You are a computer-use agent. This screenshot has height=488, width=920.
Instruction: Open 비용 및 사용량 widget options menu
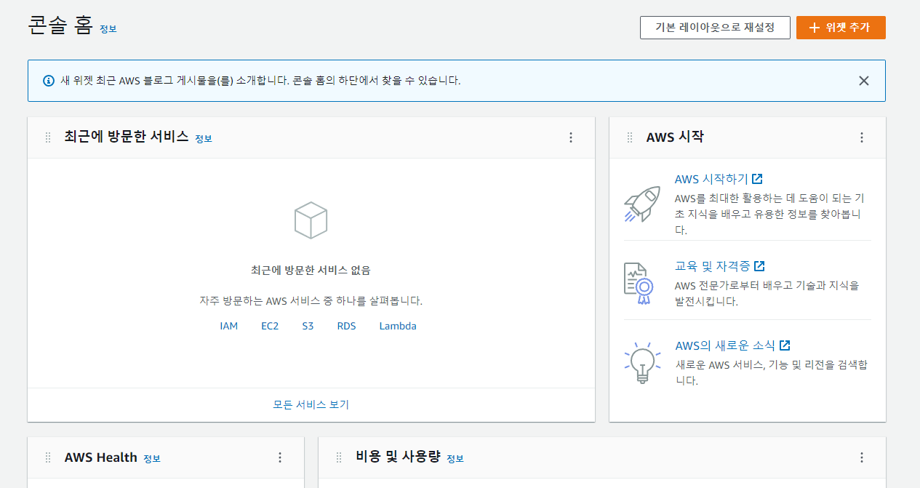coord(862,457)
